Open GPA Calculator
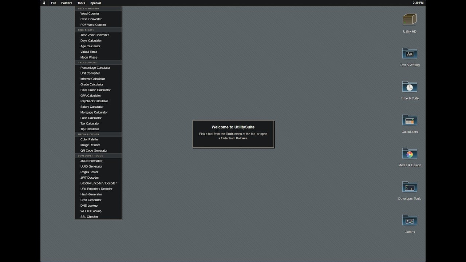The height and width of the screenshot is (262, 466). pos(98,96)
